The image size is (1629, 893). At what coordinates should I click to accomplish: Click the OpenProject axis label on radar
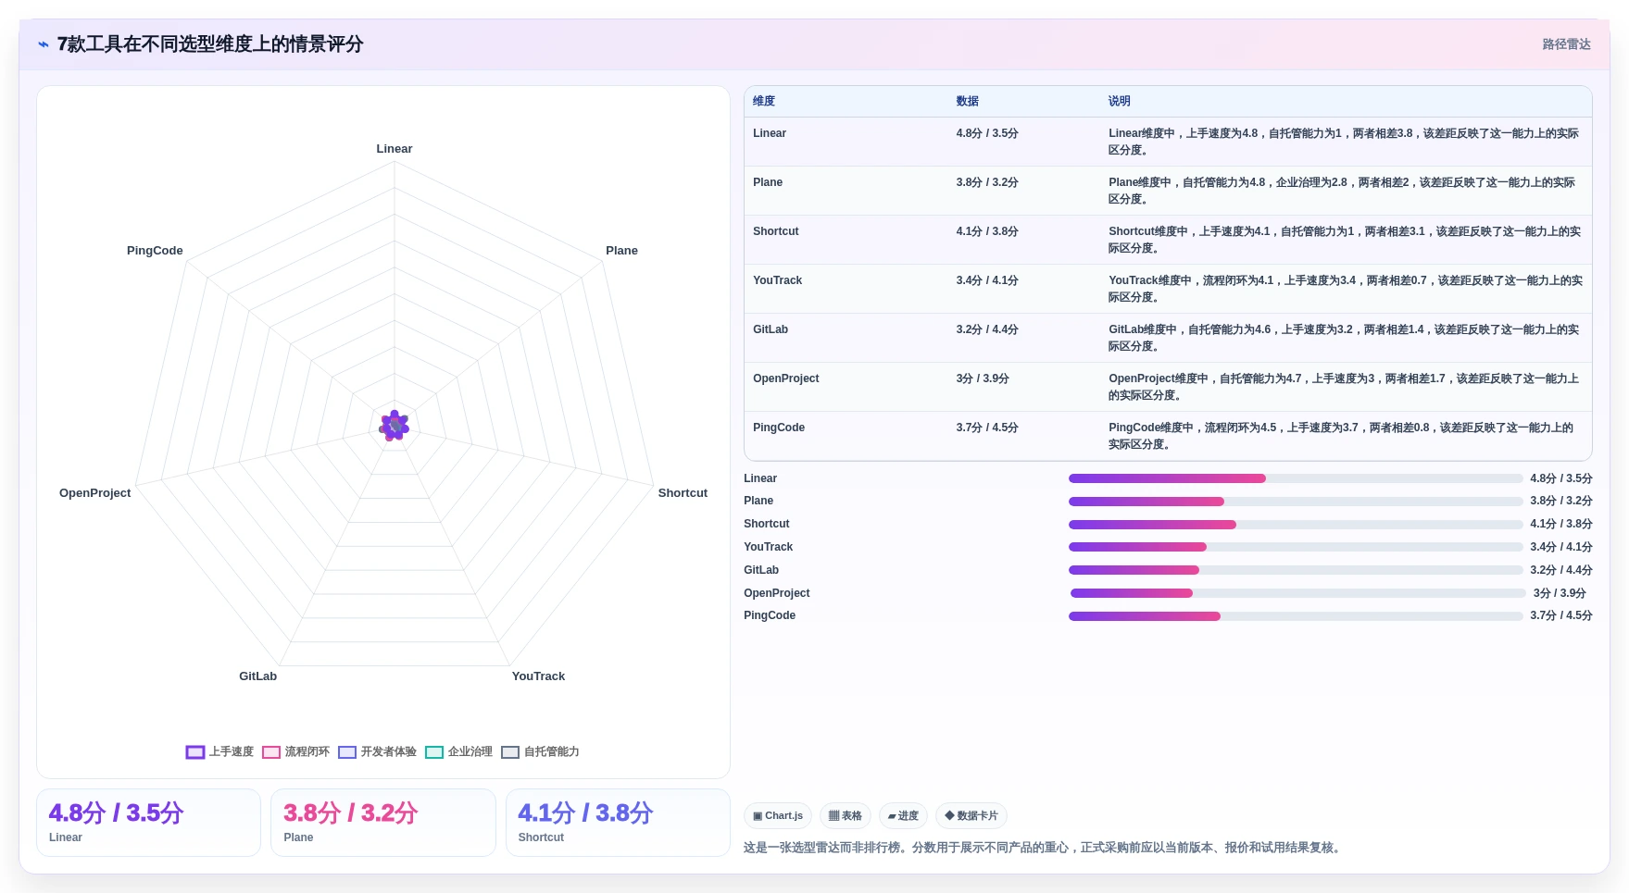(94, 493)
